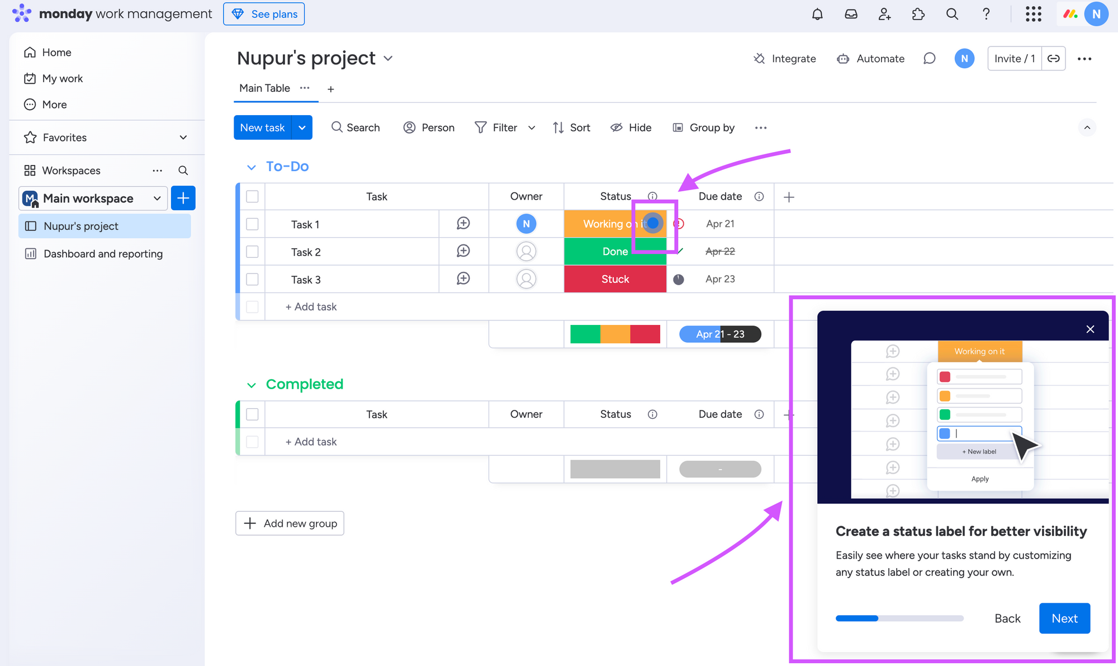1118x666 pixels.
Task: Open the apps marketplace puzzle icon
Action: coord(918,14)
